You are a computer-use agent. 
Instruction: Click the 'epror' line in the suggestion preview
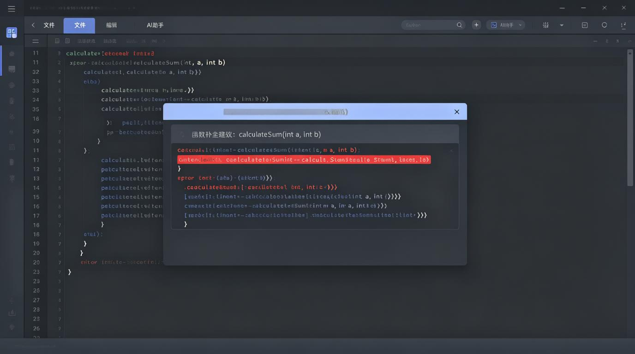(x=225, y=178)
